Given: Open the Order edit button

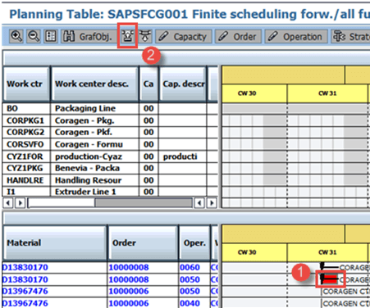Looking at the screenshot, I should (238, 36).
